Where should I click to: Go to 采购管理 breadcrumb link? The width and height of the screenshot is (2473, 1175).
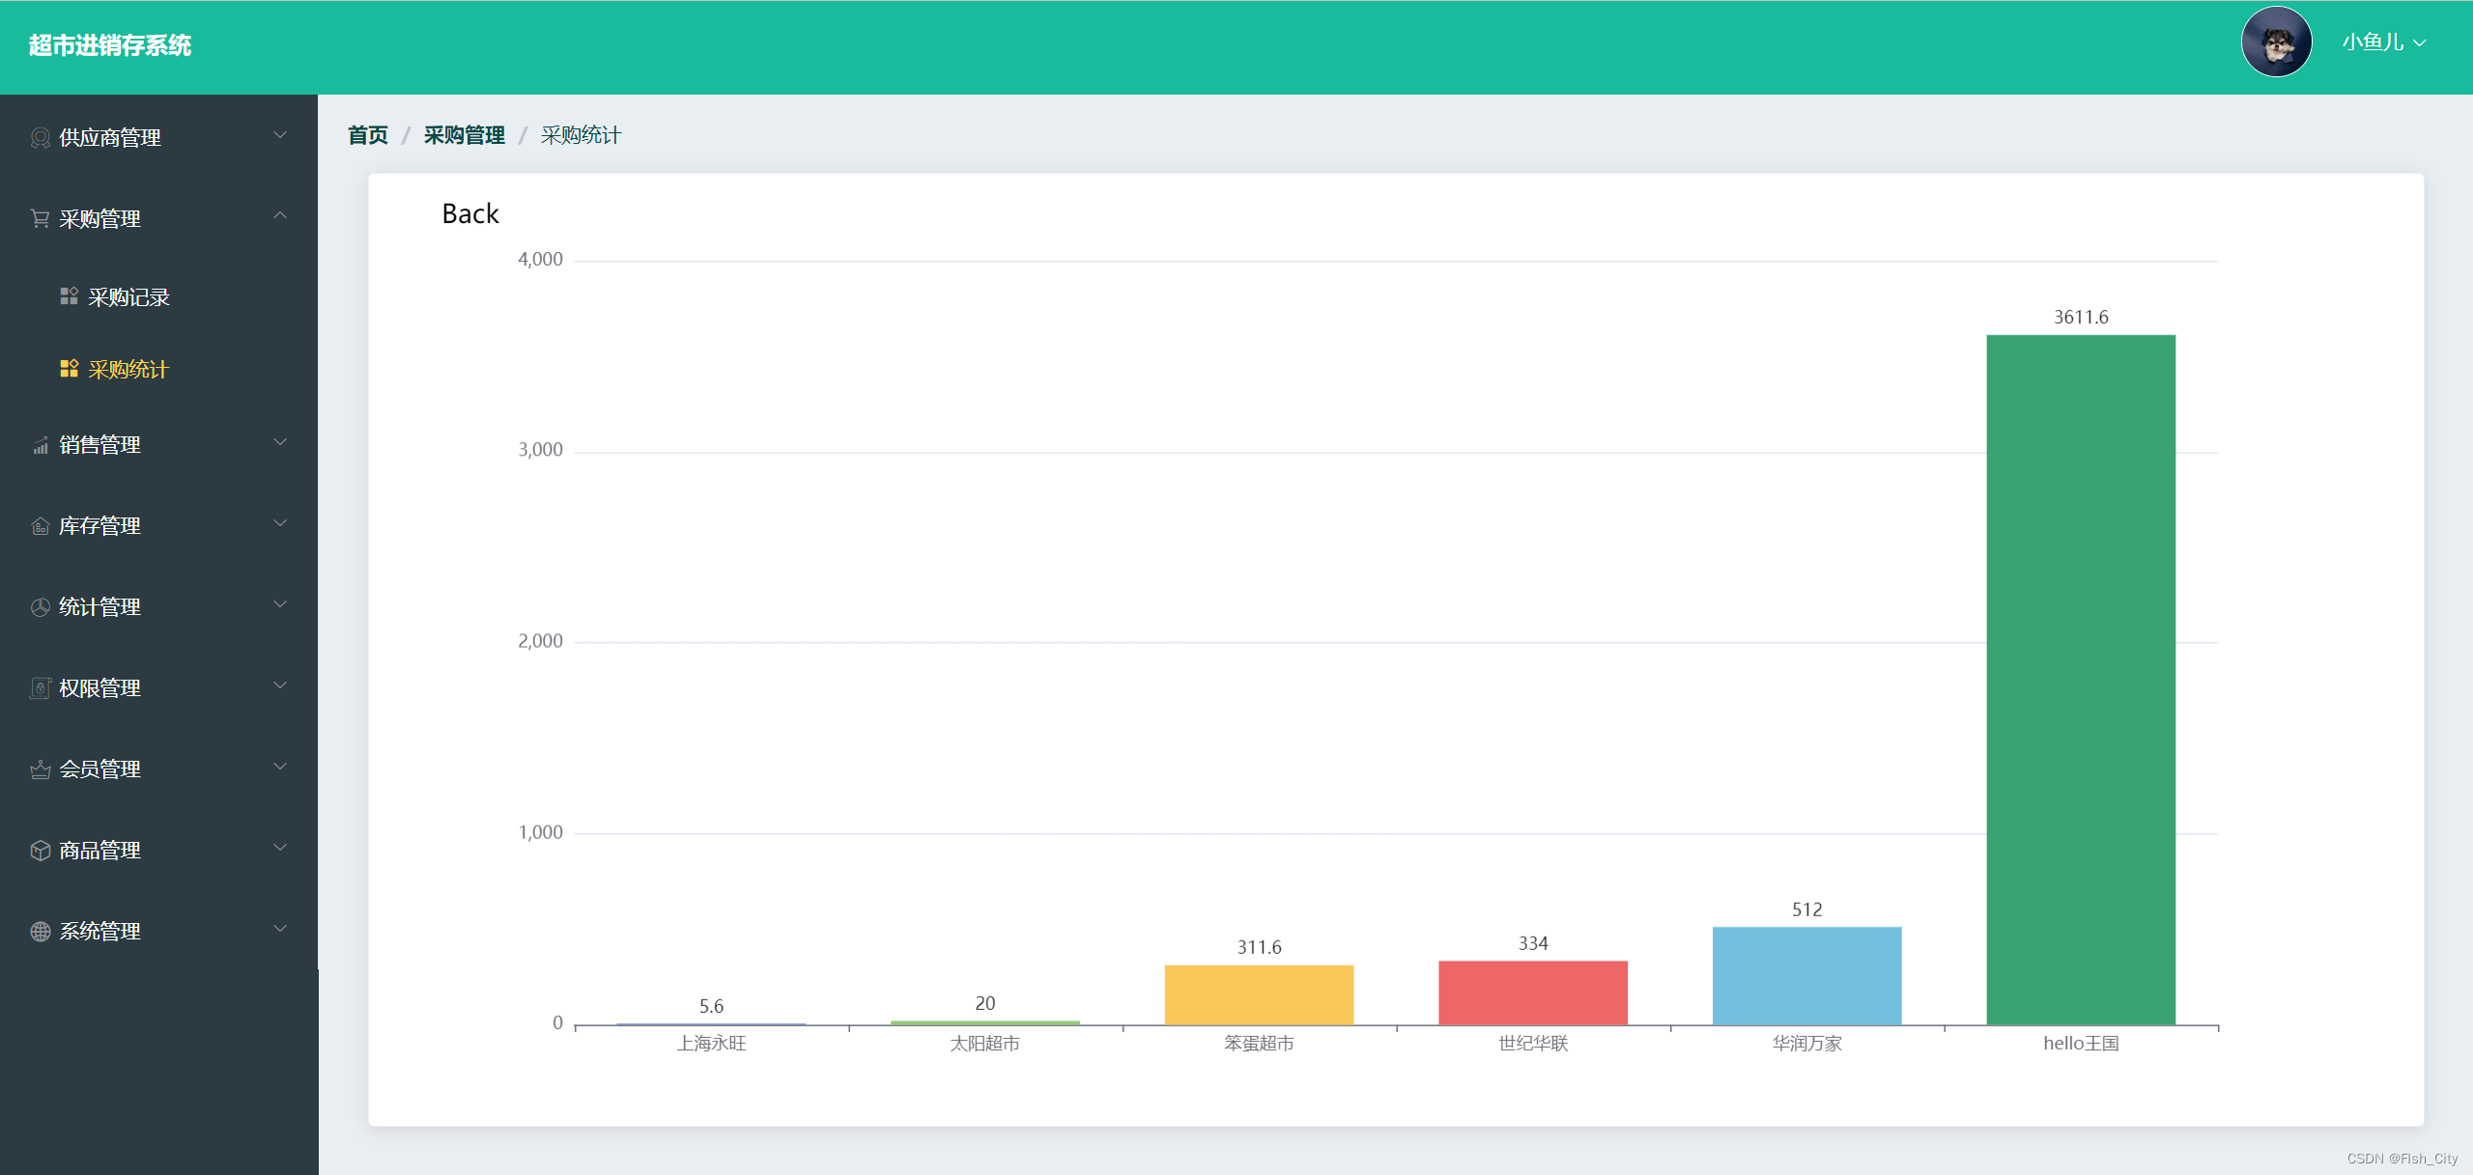pyautogui.click(x=465, y=135)
